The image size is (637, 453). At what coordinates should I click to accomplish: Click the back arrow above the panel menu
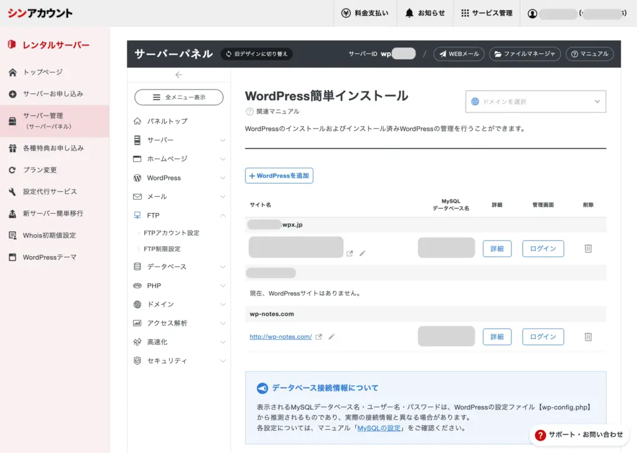(179, 75)
